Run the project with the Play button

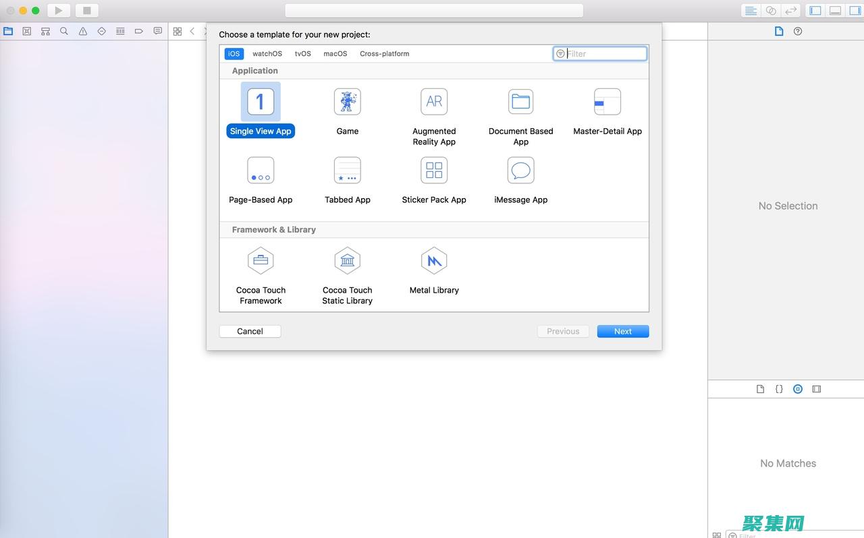pyautogui.click(x=58, y=10)
